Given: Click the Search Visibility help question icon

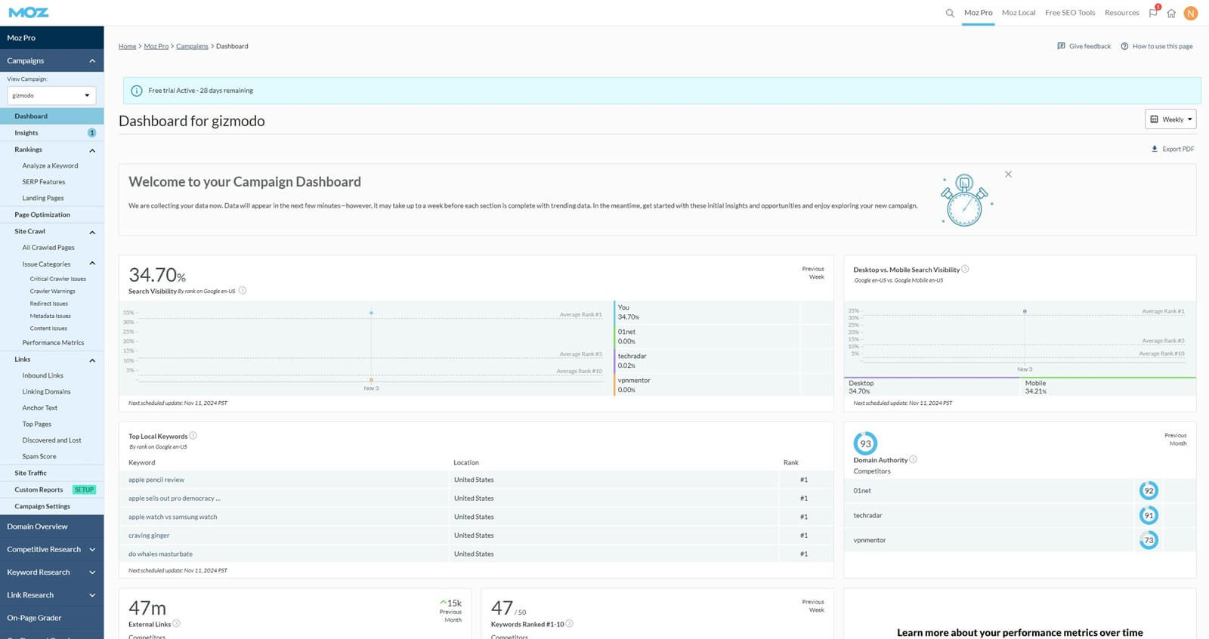Looking at the screenshot, I should point(243,291).
